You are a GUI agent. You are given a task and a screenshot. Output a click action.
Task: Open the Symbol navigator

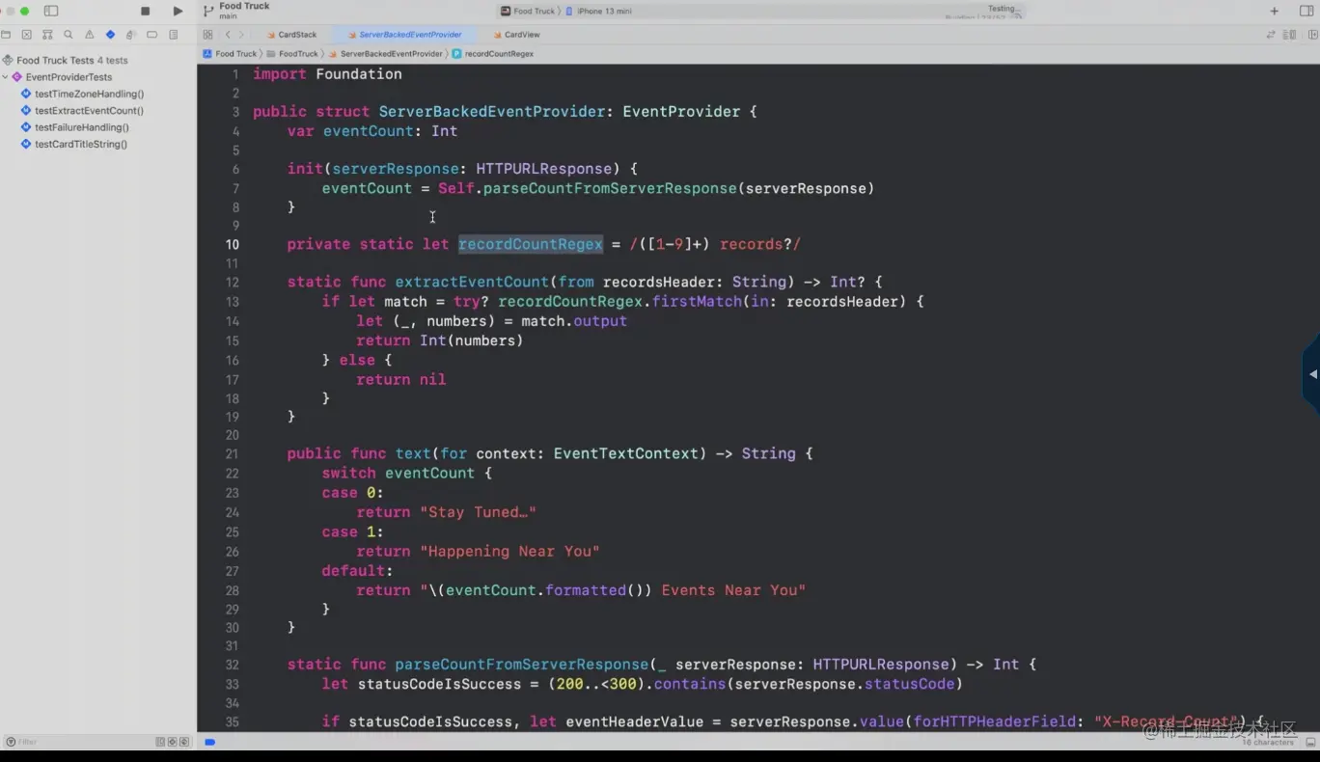click(x=47, y=35)
